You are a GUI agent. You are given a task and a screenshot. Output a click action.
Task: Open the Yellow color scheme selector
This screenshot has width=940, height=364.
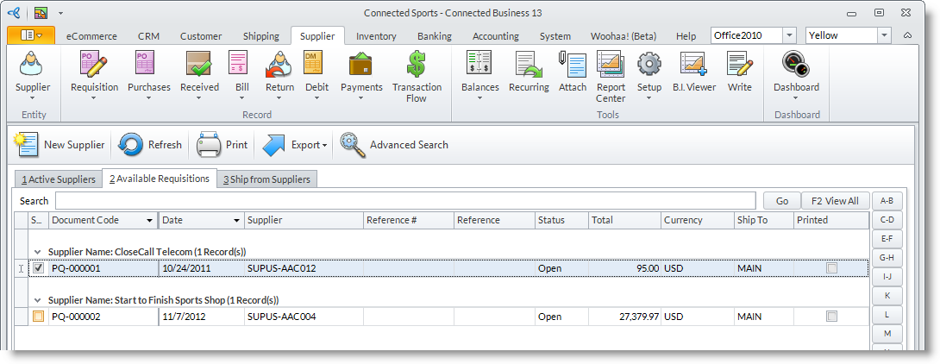884,35
